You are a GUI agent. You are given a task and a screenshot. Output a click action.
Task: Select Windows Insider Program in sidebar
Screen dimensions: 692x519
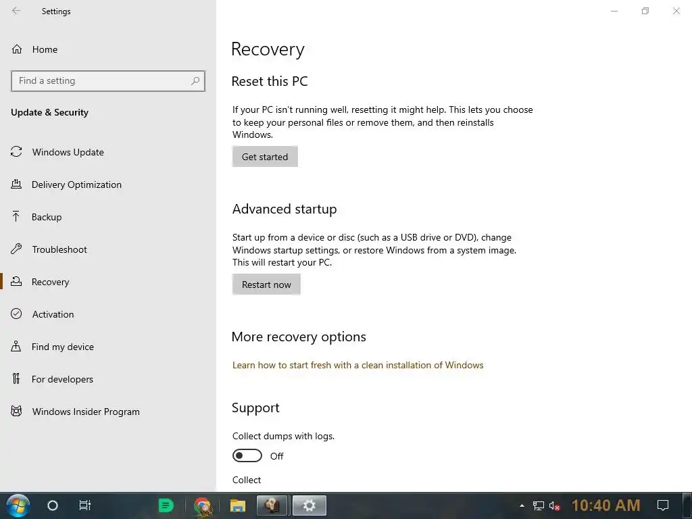[86, 412]
